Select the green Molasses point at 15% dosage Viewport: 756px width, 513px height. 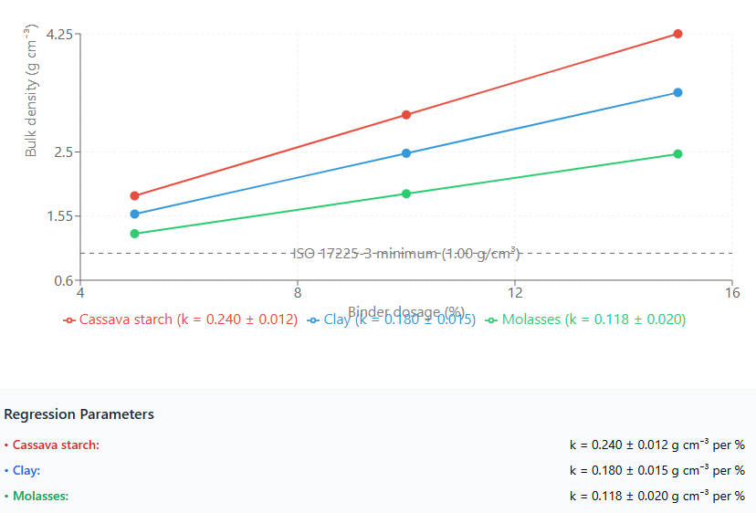pyautogui.click(x=677, y=154)
